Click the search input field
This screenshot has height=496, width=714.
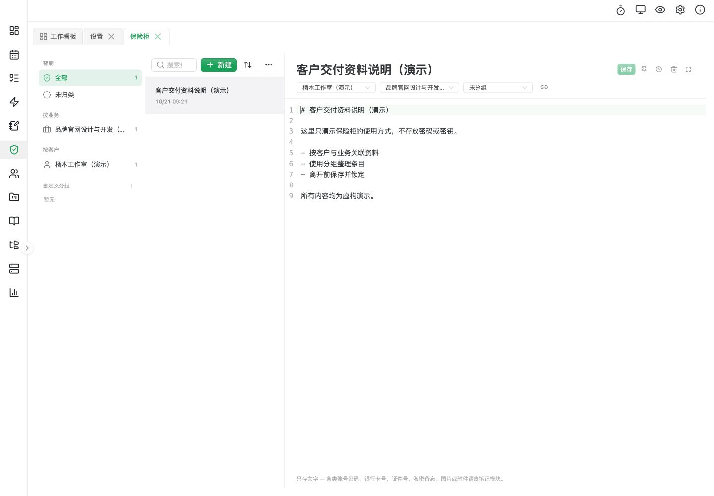[x=174, y=65]
